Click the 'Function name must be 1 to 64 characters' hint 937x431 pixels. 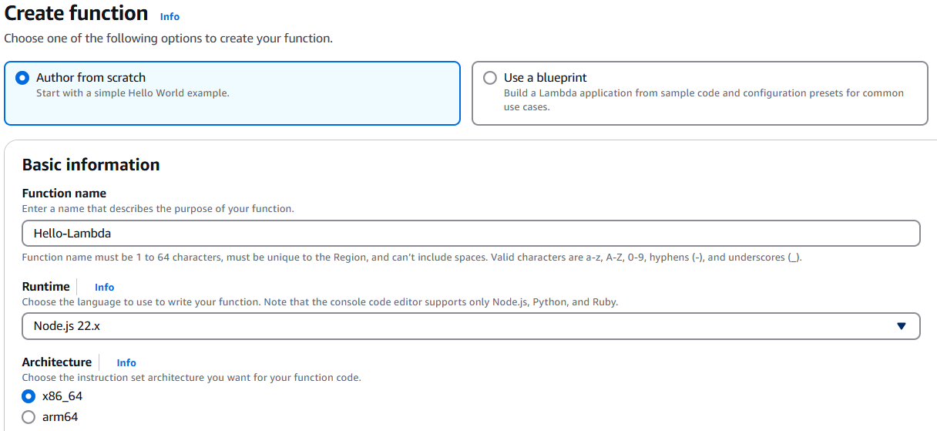point(411,258)
